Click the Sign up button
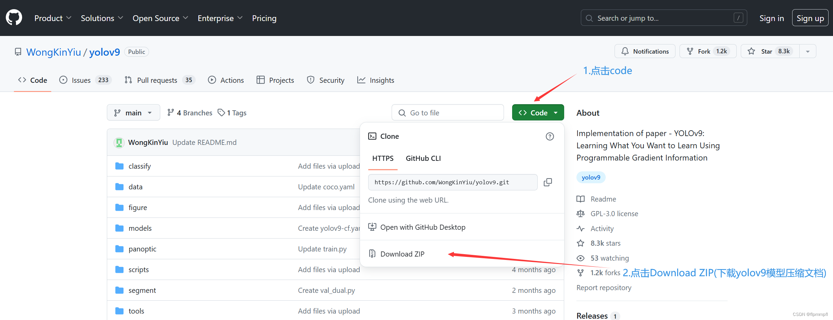Image resolution: width=833 pixels, height=320 pixels. click(810, 18)
